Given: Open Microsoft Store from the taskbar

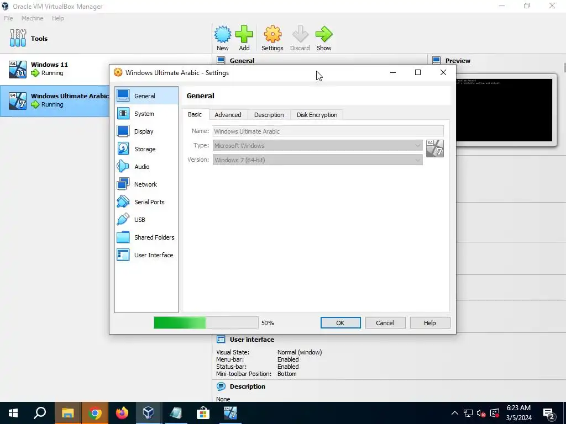Looking at the screenshot, I should [x=203, y=413].
